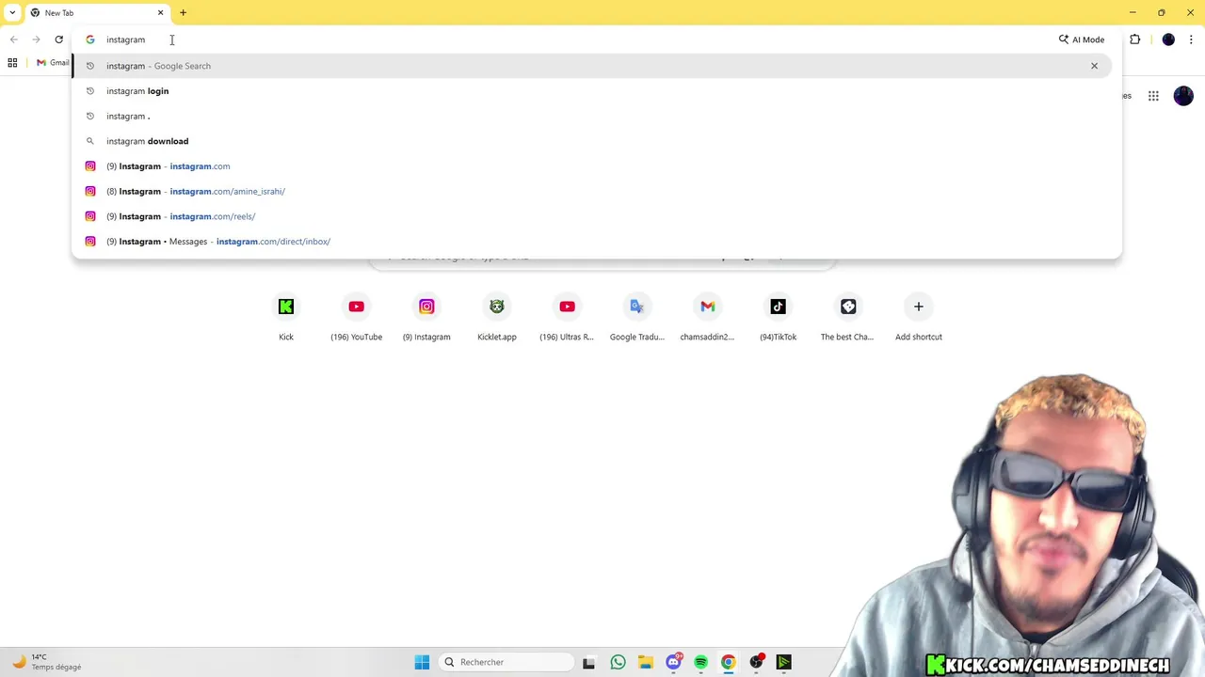Click the AI Mode button in omnibox
Screen dimensions: 1205x677
tap(1081, 39)
